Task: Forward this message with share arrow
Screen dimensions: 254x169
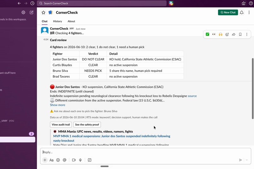Action: tap(234, 34)
